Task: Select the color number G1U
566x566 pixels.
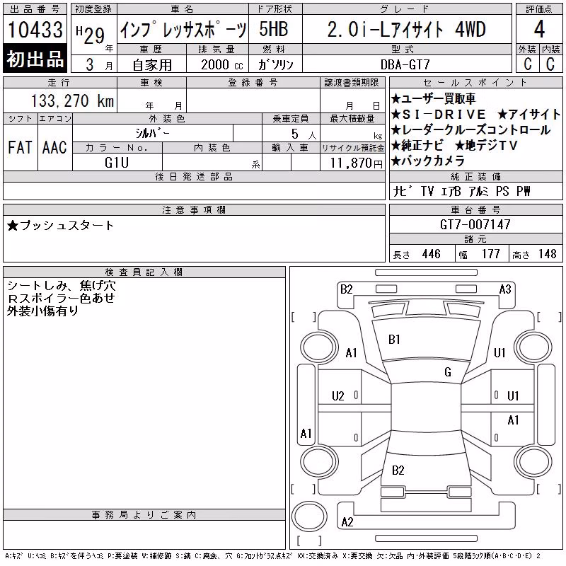Action: [x=117, y=163]
